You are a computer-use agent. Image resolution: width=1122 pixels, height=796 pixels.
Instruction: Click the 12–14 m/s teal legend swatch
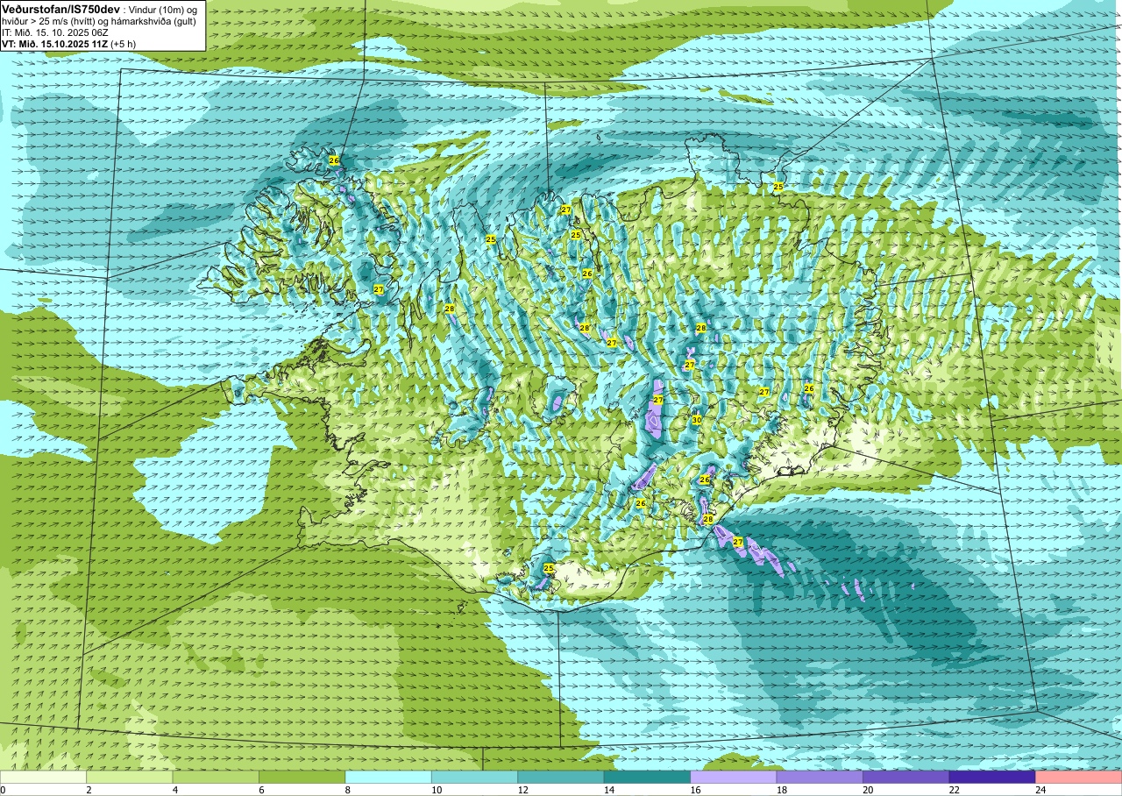[561, 778]
